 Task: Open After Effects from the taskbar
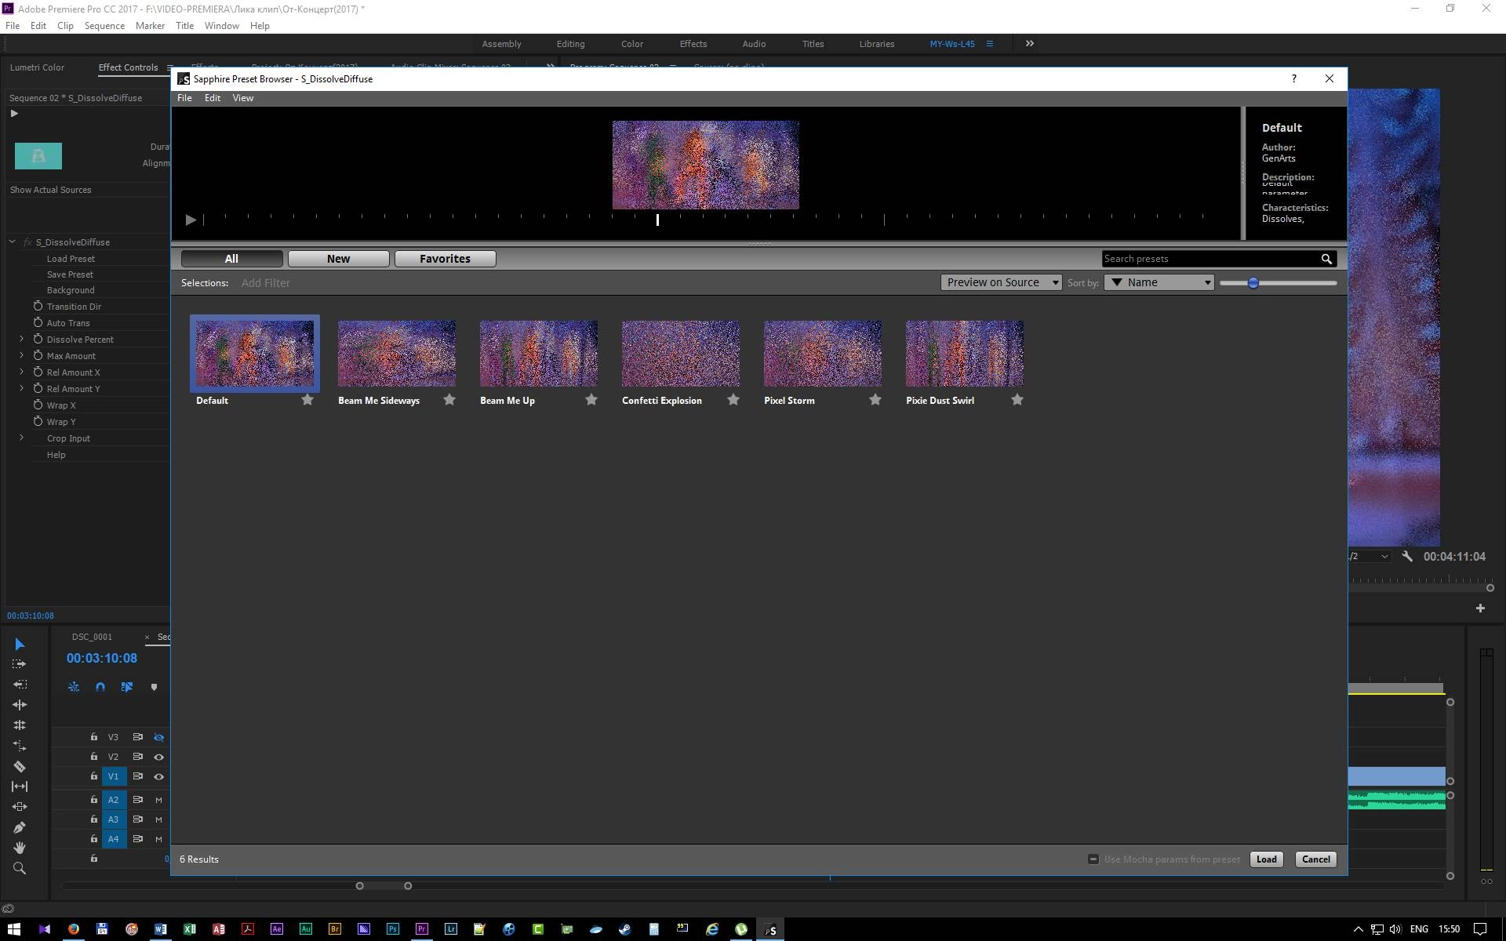tap(277, 929)
